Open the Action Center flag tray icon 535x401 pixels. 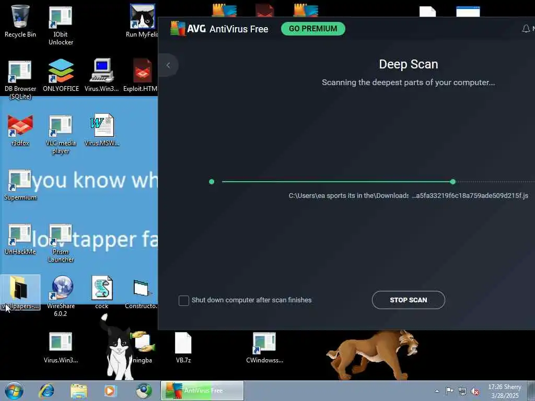(x=449, y=391)
